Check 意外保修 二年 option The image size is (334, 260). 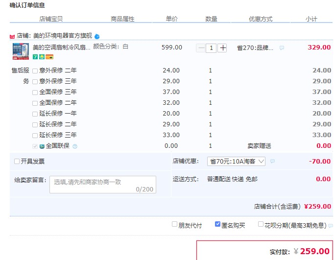click(x=35, y=71)
